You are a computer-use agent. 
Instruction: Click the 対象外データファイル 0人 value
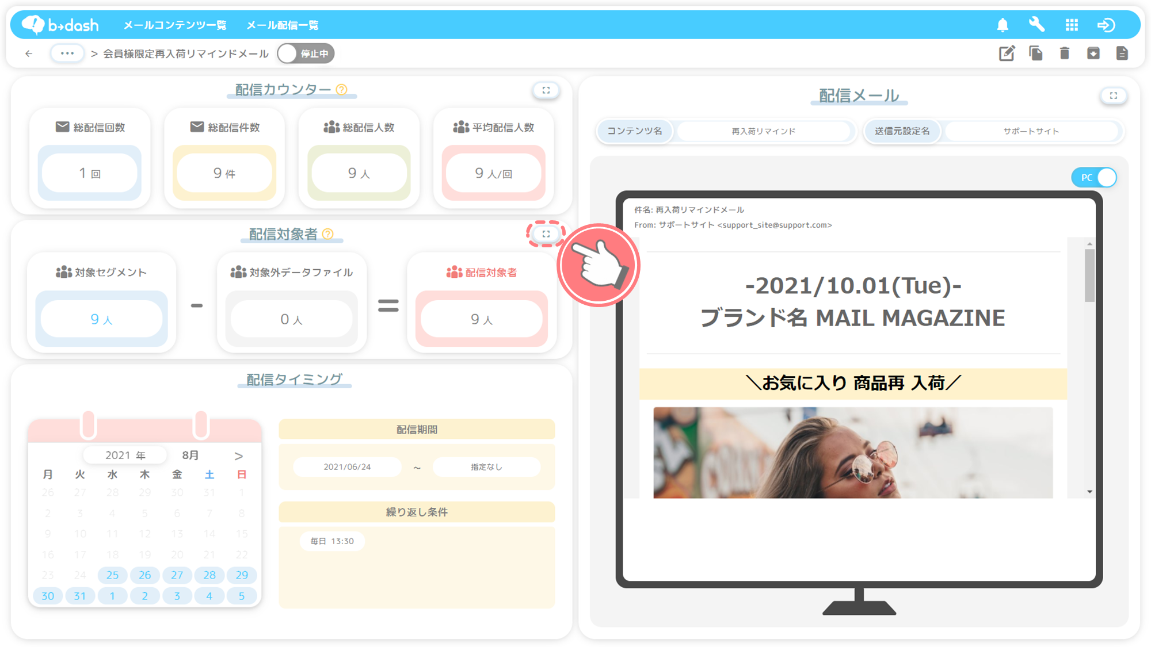[x=292, y=319]
